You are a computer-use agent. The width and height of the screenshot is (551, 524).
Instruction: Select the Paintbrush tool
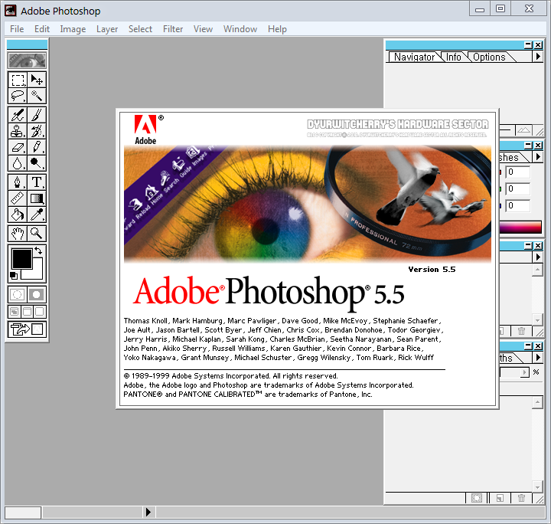point(37,115)
